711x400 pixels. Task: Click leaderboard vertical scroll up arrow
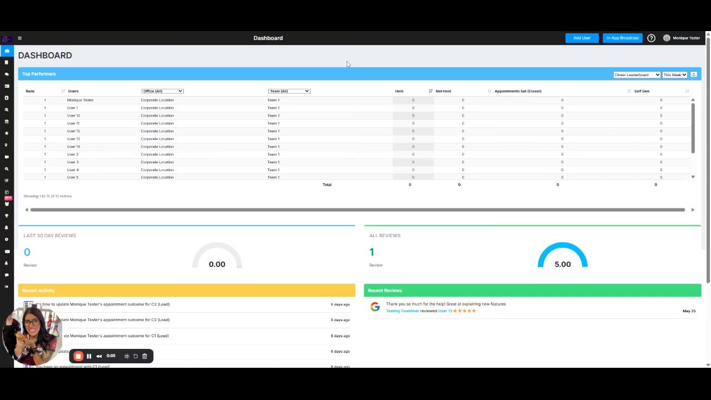tap(693, 99)
